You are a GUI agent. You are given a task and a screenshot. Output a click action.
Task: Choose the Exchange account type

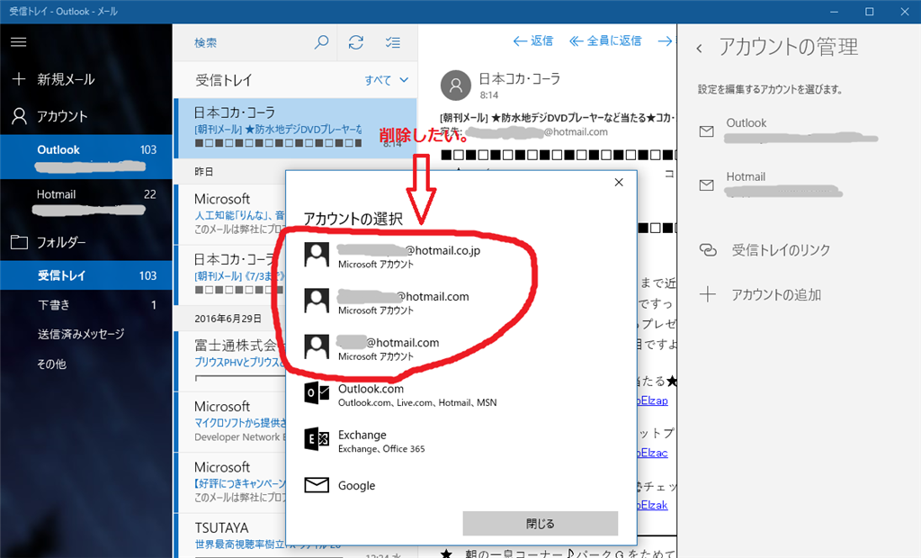(461, 440)
